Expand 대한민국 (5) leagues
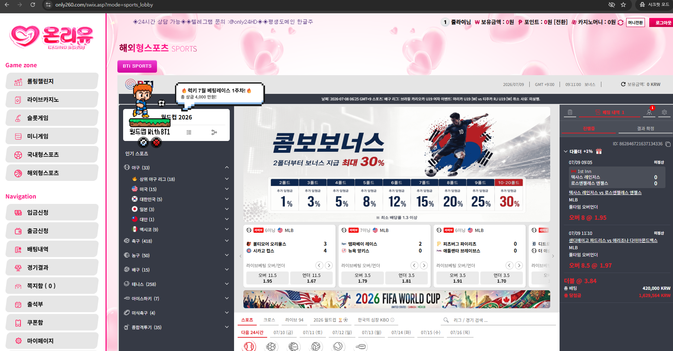 click(x=227, y=199)
